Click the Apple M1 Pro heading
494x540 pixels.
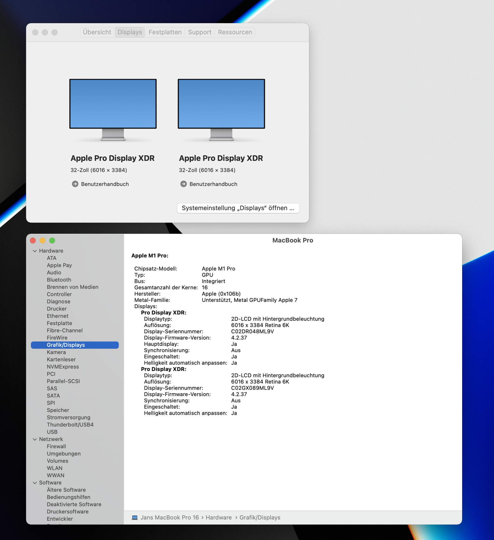pos(150,256)
